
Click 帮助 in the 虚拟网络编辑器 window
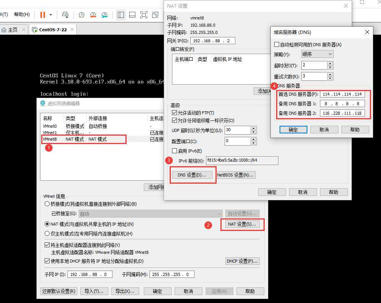point(250,291)
